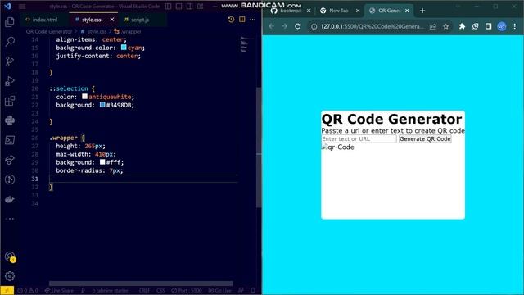Image resolution: width=524 pixels, height=295 pixels.
Task: Open the Docker whale icon in the activity bar
Action: tap(10, 199)
